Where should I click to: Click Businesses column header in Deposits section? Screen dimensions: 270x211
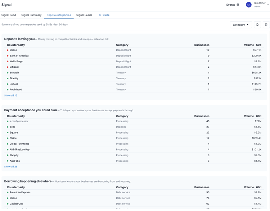(x=202, y=45)
